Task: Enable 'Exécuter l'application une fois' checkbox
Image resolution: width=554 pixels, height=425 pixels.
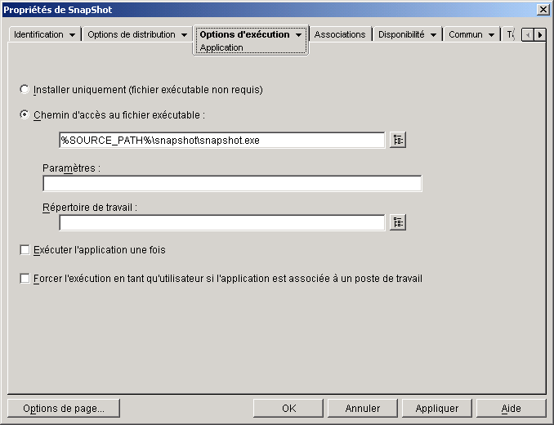Action: (25, 250)
